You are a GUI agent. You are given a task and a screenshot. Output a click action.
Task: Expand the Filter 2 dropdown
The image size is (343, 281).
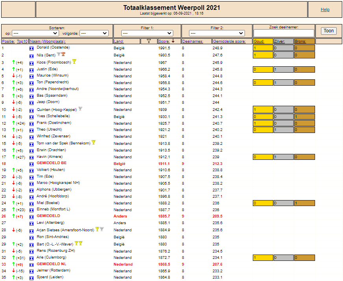point(217,33)
